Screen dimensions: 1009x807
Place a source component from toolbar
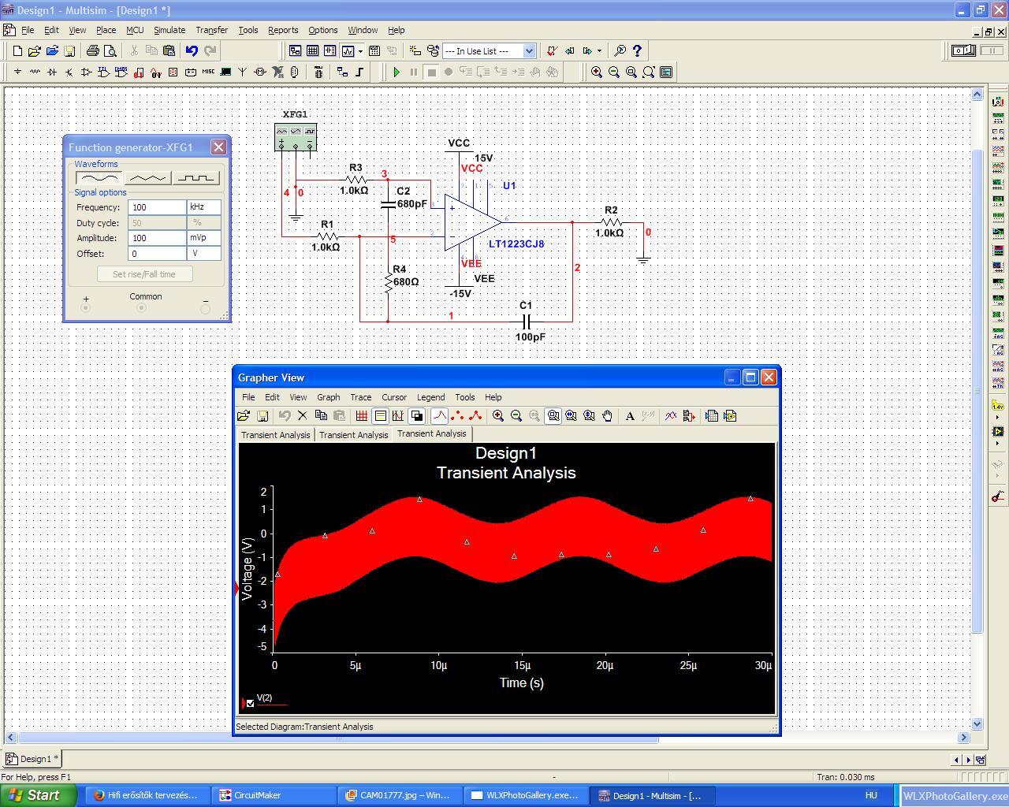[x=17, y=72]
